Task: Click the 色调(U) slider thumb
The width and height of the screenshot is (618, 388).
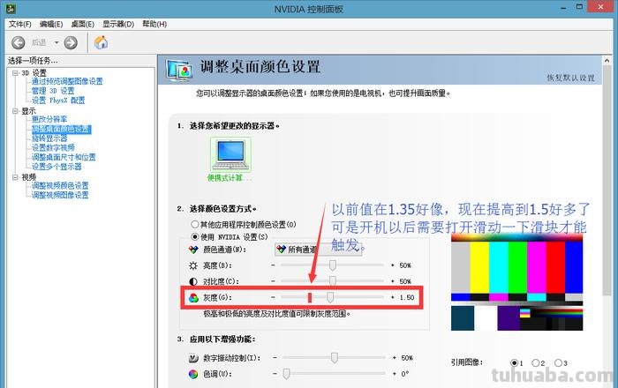Action: point(287,374)
